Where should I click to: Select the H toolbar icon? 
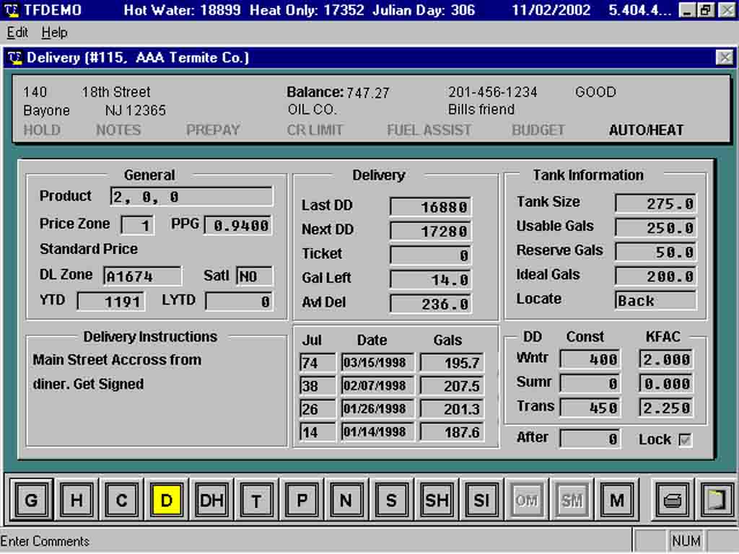point(76,499)
